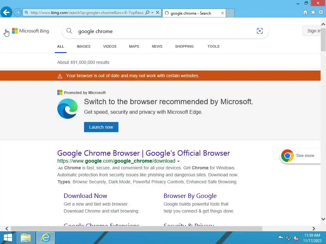Click the horizontal scrollbar left arrow
The image size is (326, 244).
click(7, 228)
